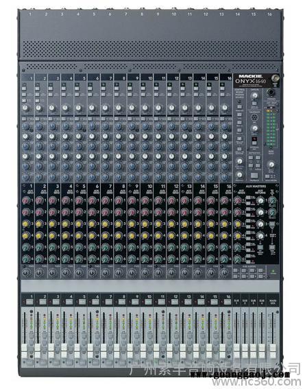This screenshot has width=305, height=389.
Task: Click the Talkback button in the master section
Action: coord(254,176)
